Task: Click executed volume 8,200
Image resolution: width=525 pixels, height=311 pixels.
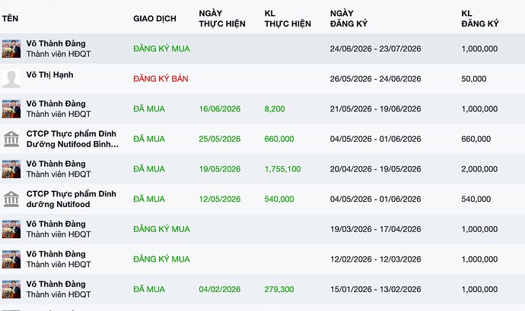Action: [275, 108]
